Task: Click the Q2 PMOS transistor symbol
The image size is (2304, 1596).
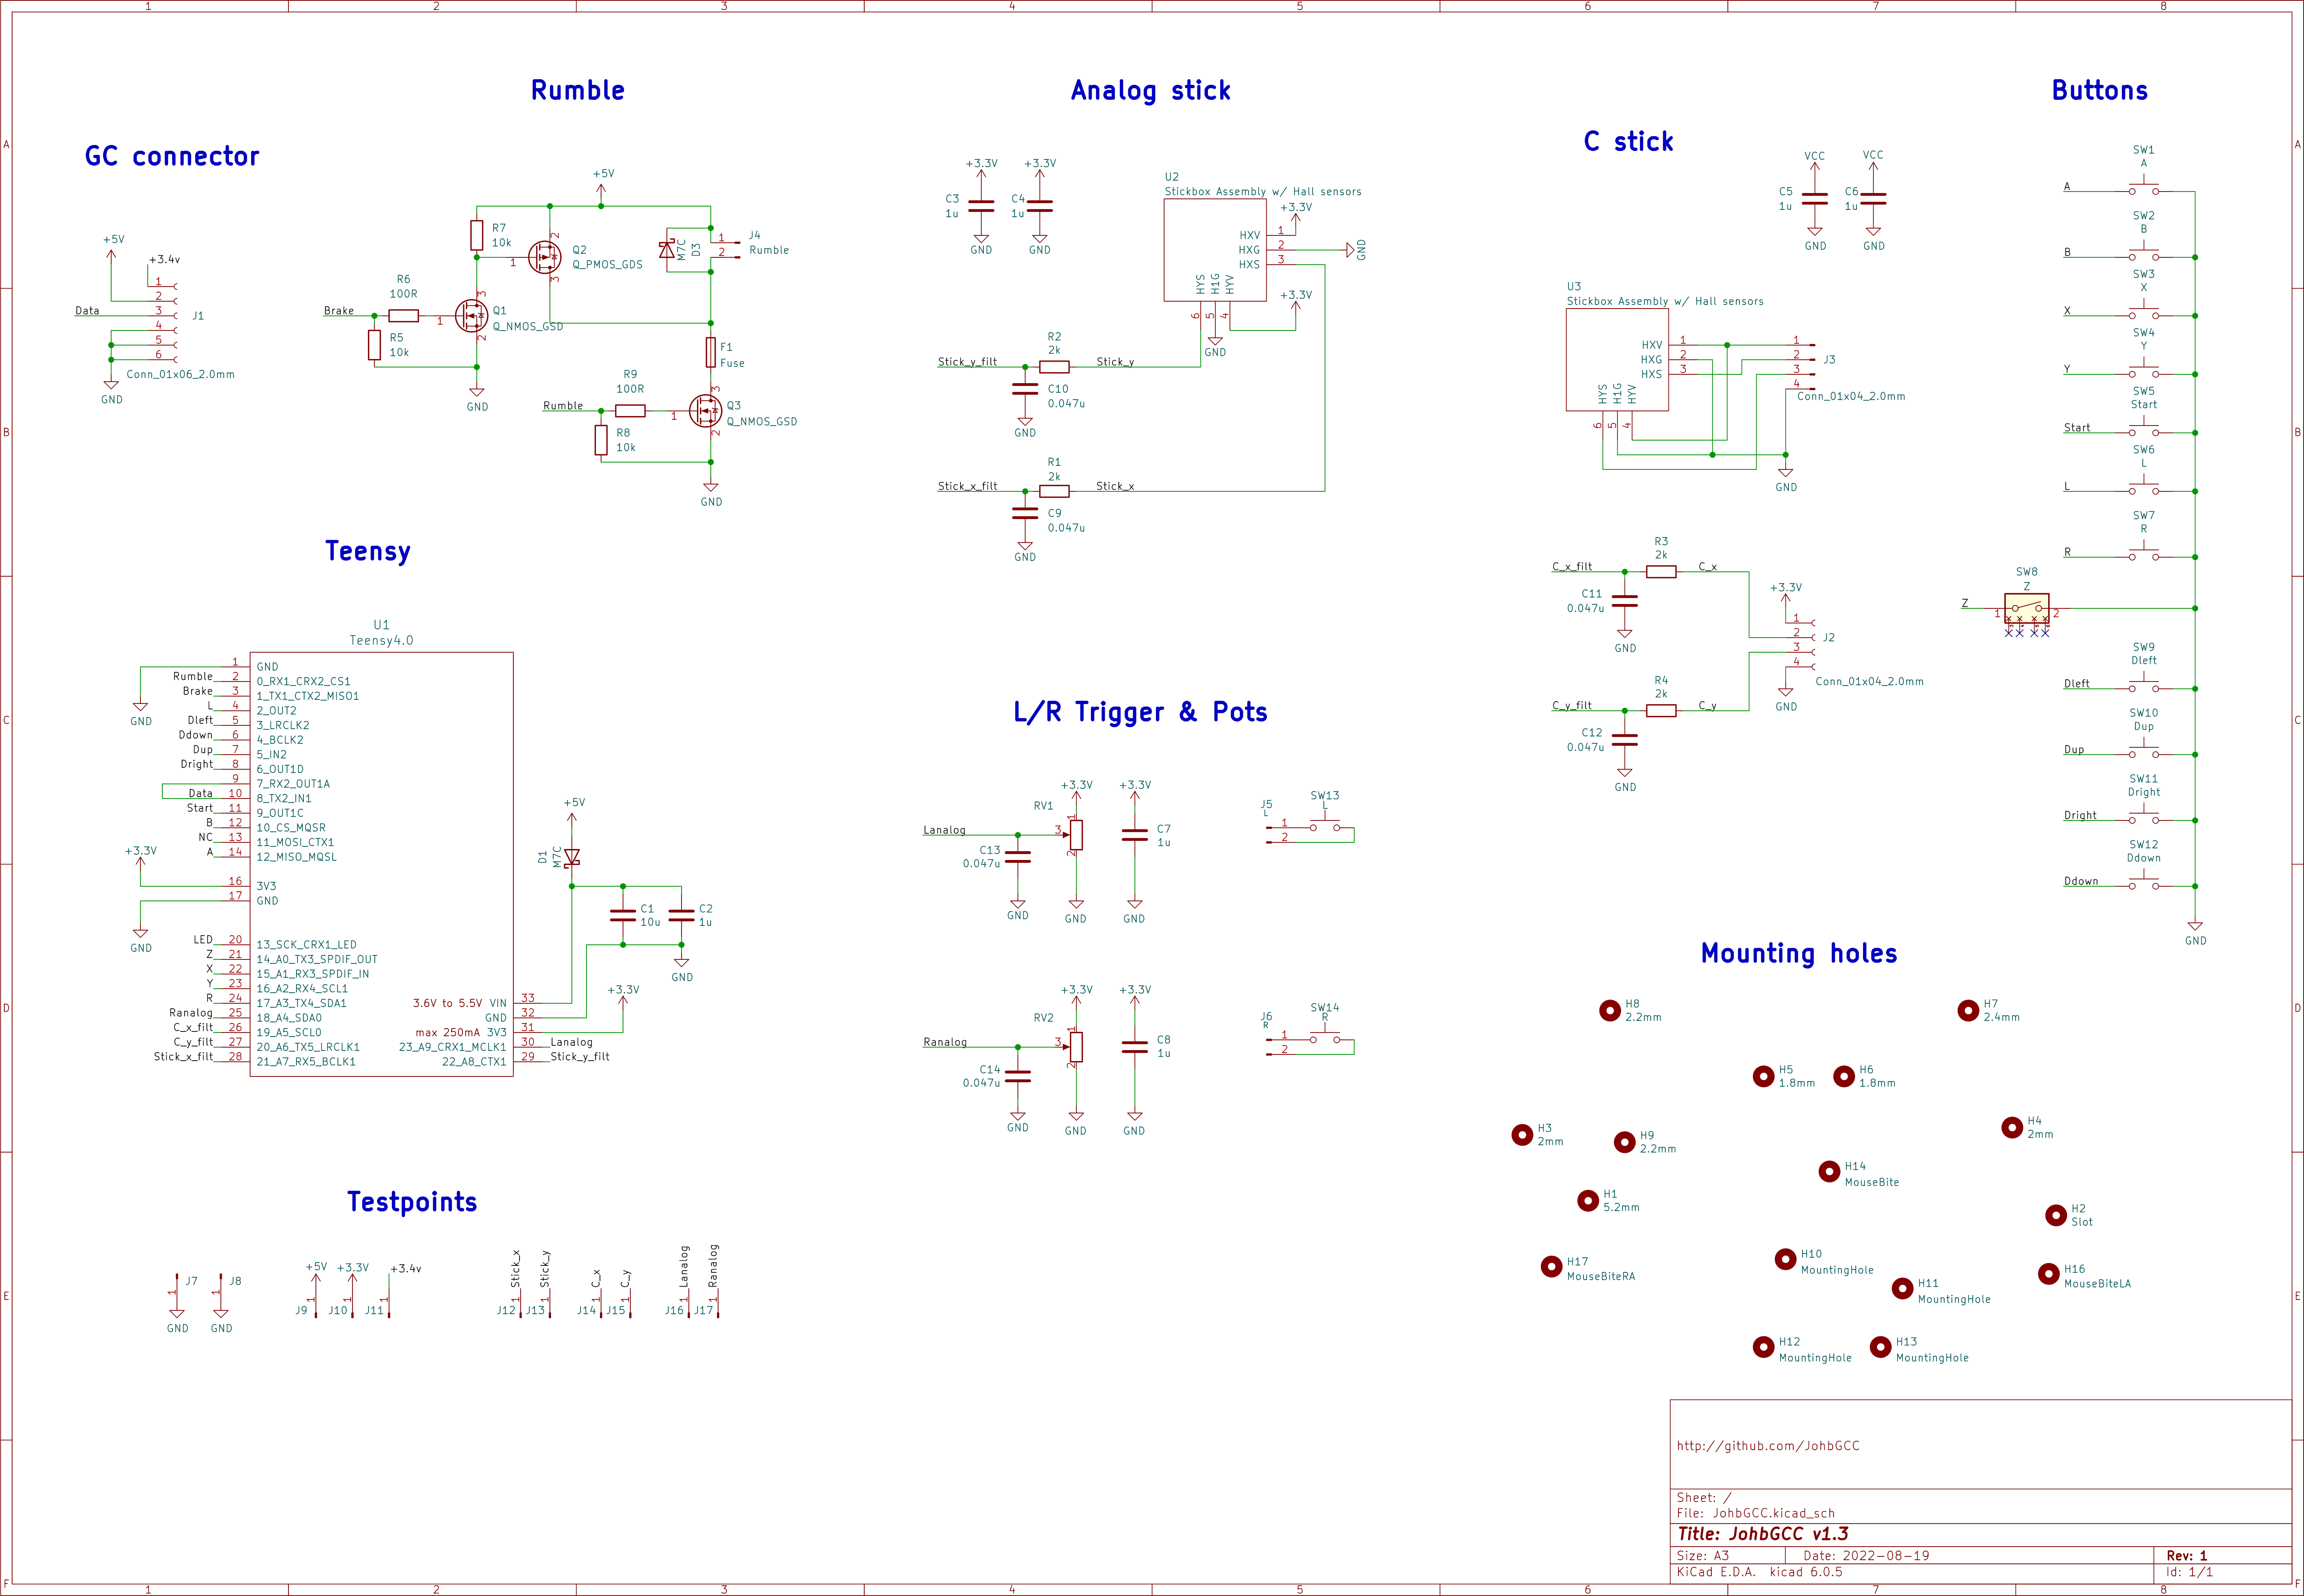Action: tap(545, 257)
